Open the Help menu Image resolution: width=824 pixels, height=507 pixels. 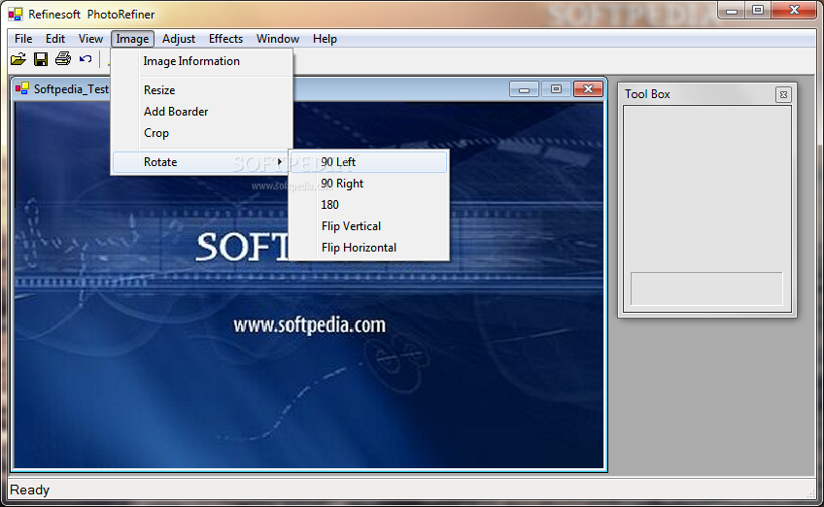[x=325, y=39]
